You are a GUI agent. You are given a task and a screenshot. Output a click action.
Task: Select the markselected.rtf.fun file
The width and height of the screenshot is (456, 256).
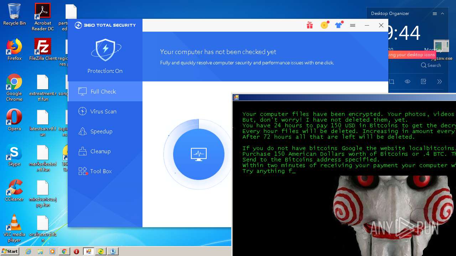pos(43,158)
